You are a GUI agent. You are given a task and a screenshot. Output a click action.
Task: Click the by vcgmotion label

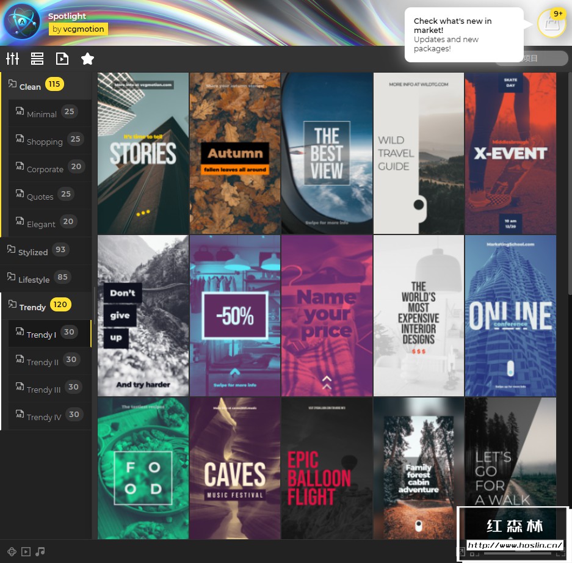(x=78, y=29)
